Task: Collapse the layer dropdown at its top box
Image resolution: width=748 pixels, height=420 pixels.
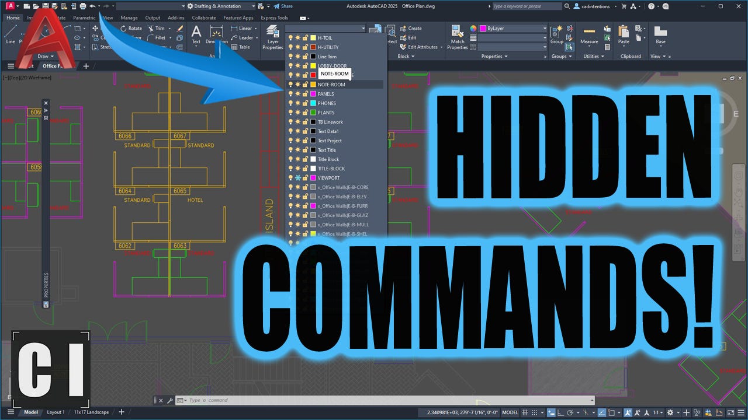Action: pos(325,28)
